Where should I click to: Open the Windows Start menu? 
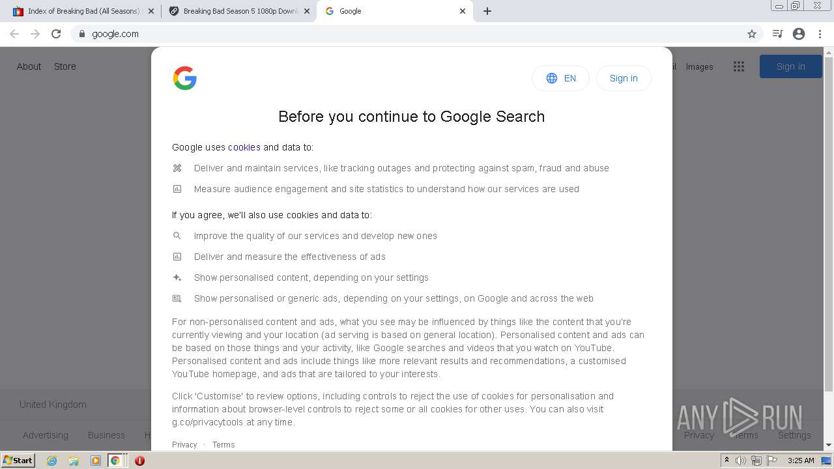click(18, 461)
